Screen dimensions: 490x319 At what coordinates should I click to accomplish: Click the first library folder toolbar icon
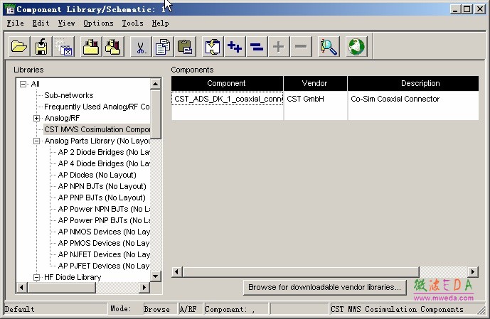[91, 46]
